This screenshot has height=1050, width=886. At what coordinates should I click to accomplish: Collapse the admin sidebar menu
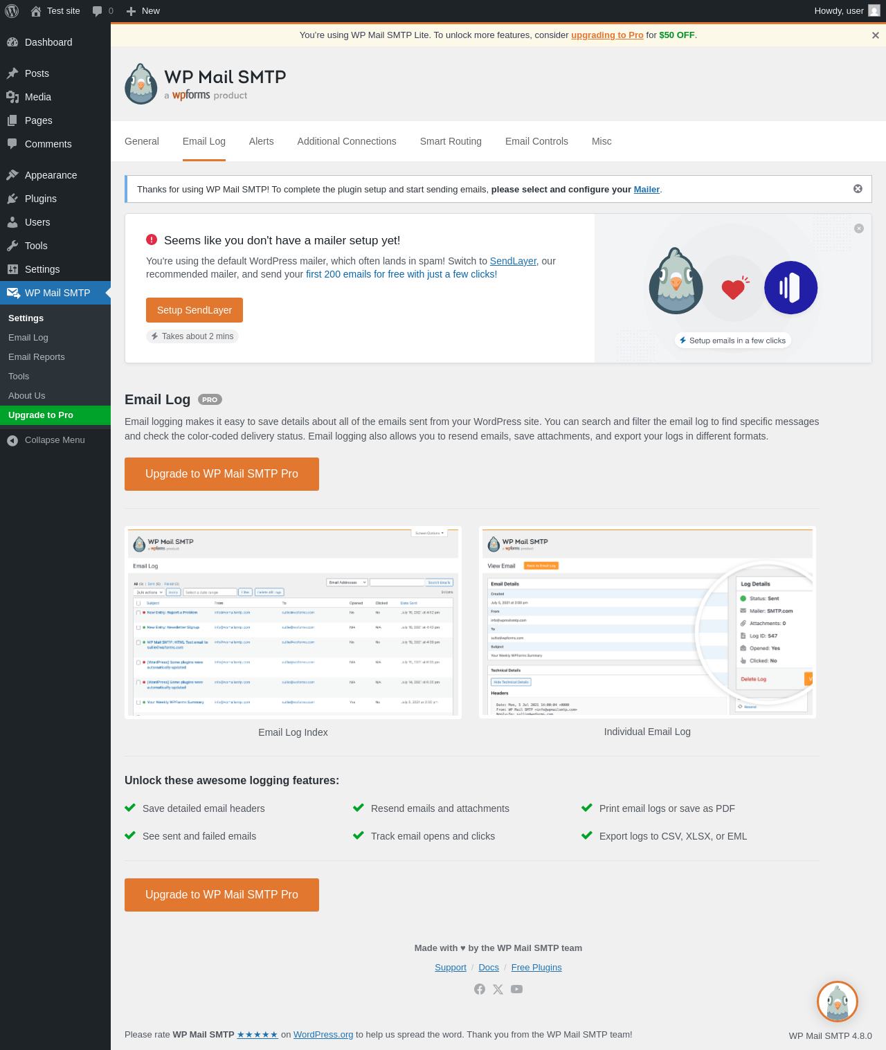[46, 440]
